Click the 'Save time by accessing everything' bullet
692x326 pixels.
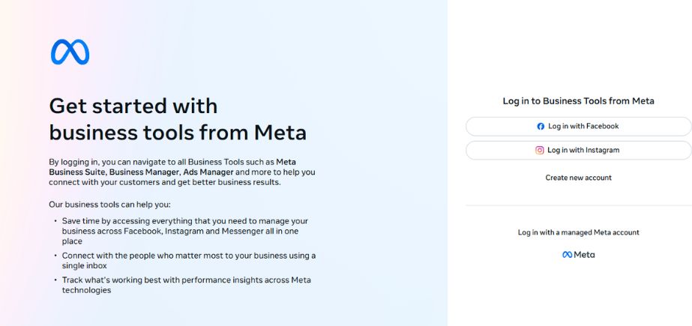(x=185, y=231)
